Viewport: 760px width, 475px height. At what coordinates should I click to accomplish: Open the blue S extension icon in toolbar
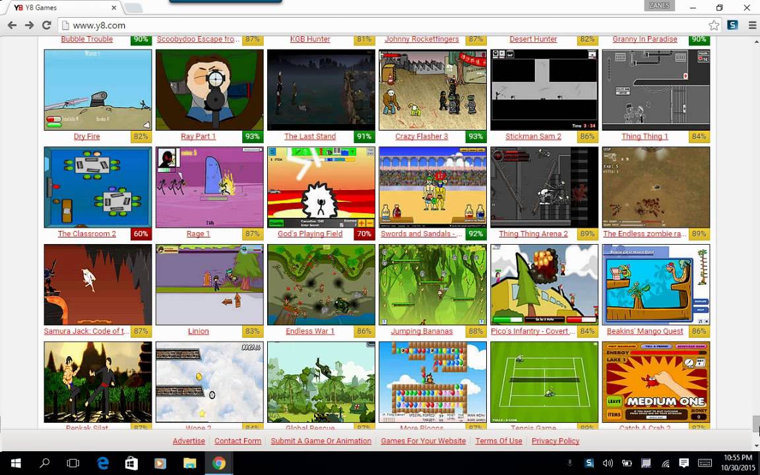point(732,25)
